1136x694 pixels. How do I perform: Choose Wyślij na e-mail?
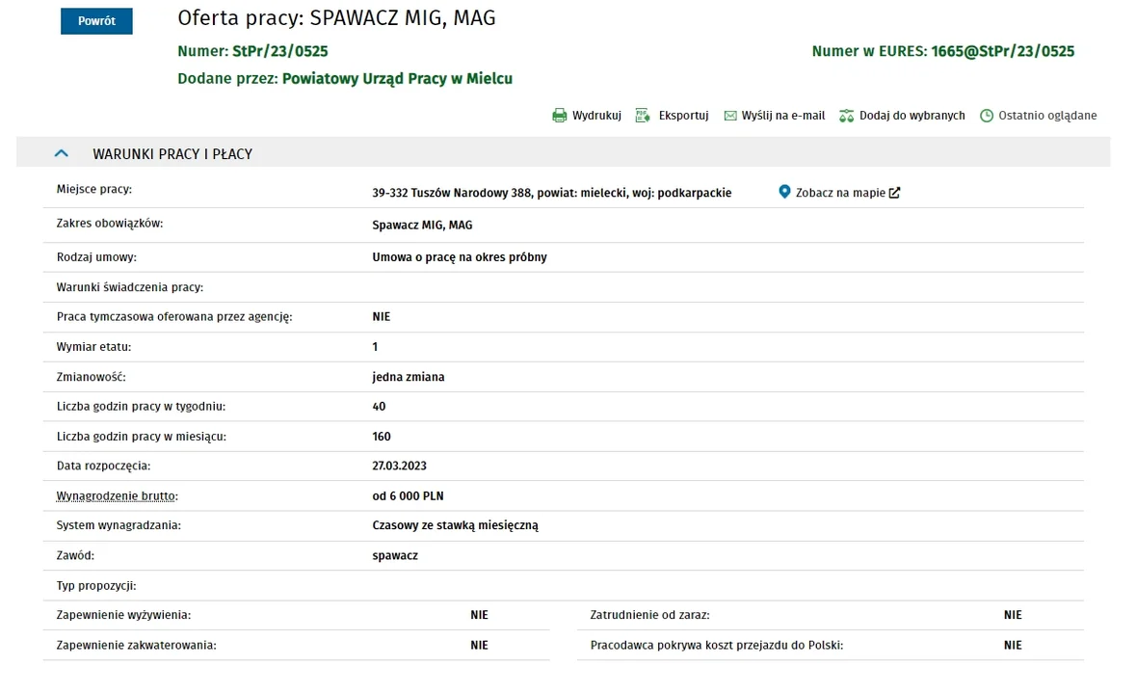[783, 116]
